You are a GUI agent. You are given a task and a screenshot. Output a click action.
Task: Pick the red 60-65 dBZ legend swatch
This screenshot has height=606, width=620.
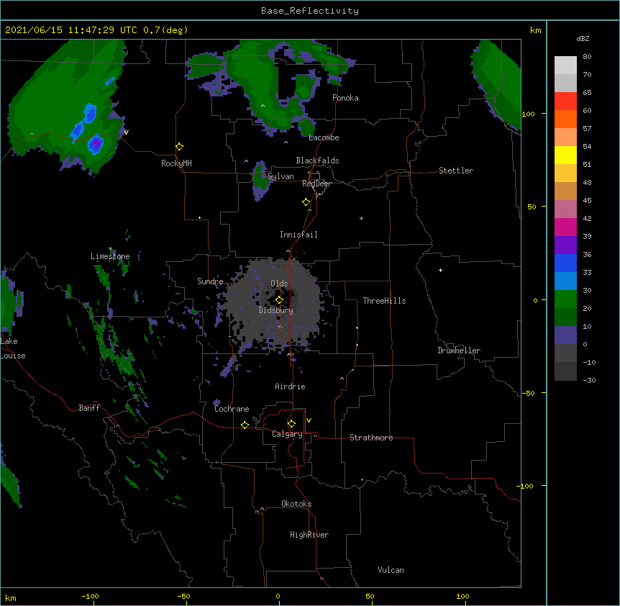[x=565, y=101]
